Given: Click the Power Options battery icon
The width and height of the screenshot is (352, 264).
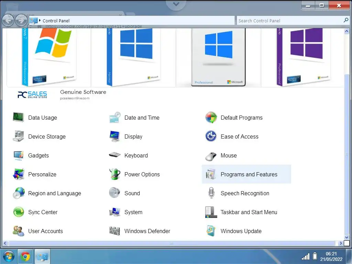Looking at the screenshot, I should coord(115,174).
